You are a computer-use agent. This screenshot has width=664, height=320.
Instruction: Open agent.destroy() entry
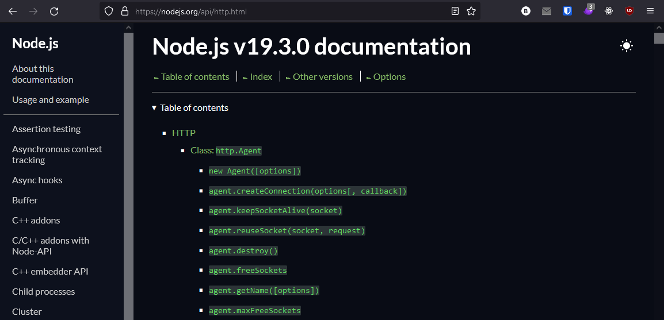coord(243,251)
